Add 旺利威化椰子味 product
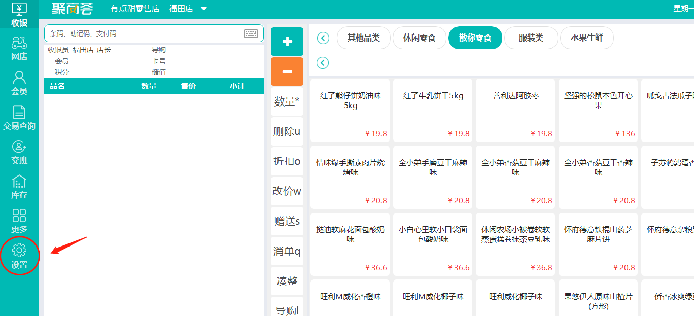 515,298
